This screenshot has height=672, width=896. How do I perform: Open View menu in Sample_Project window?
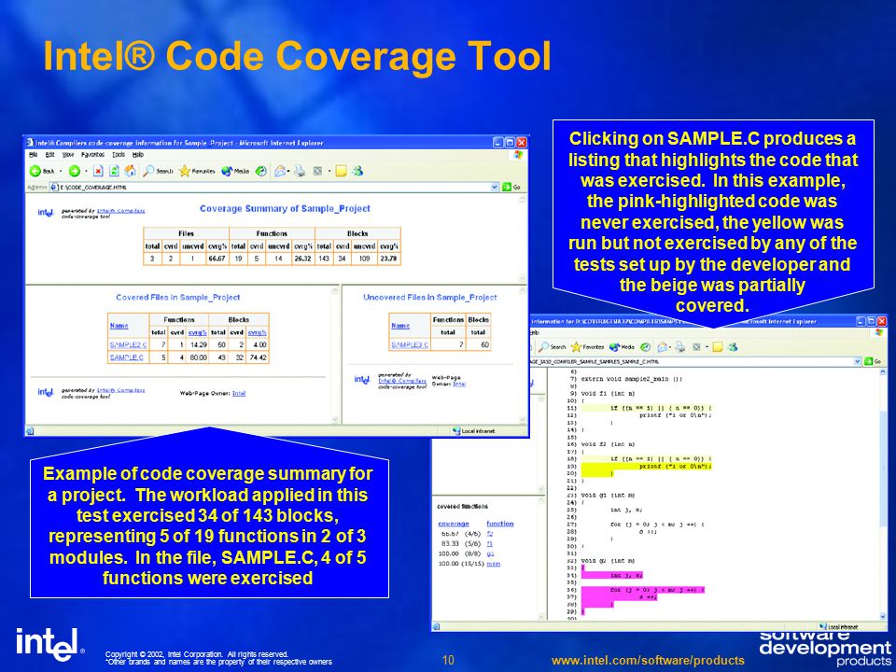(x=68, y=154)
